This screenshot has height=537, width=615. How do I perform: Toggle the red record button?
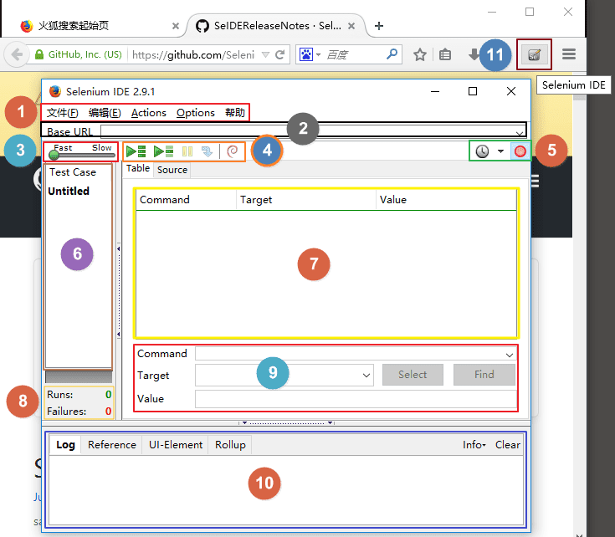tap(520, 151)
